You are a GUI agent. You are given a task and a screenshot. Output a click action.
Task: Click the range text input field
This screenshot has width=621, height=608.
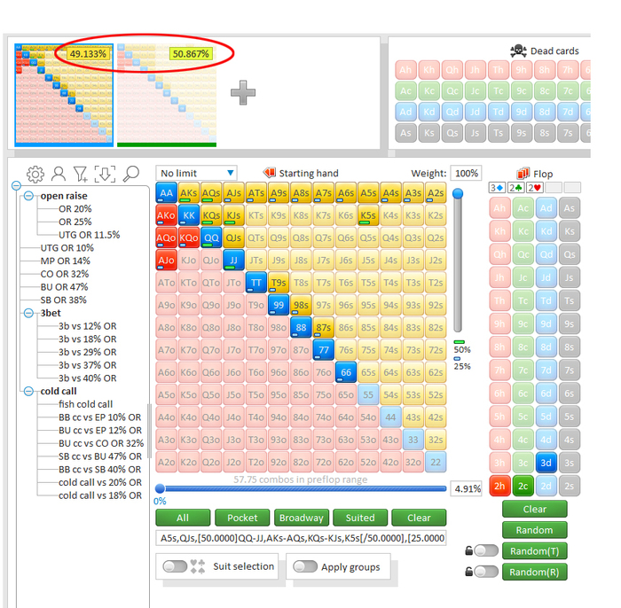[301, 538]
